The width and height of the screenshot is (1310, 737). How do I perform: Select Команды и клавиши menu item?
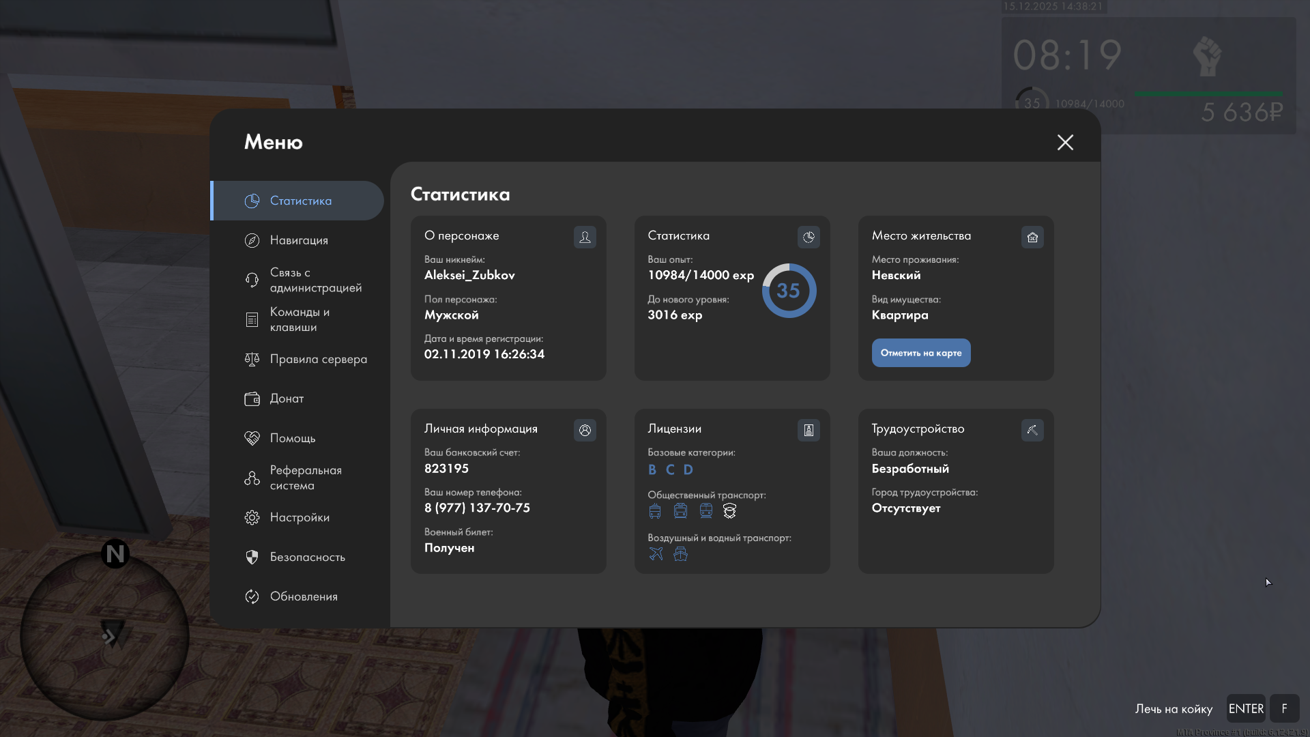click(299, 319)
